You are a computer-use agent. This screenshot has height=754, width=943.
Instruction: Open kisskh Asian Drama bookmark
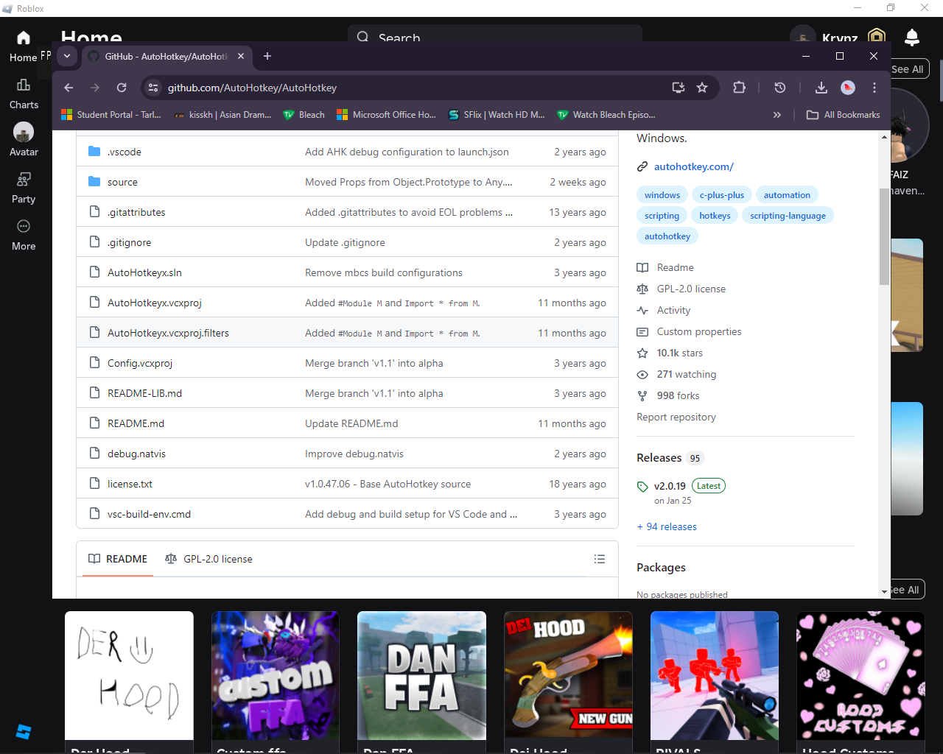[222, 115]
